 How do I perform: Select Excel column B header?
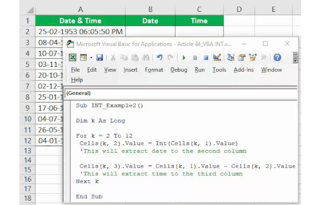(x=150, y=9)
